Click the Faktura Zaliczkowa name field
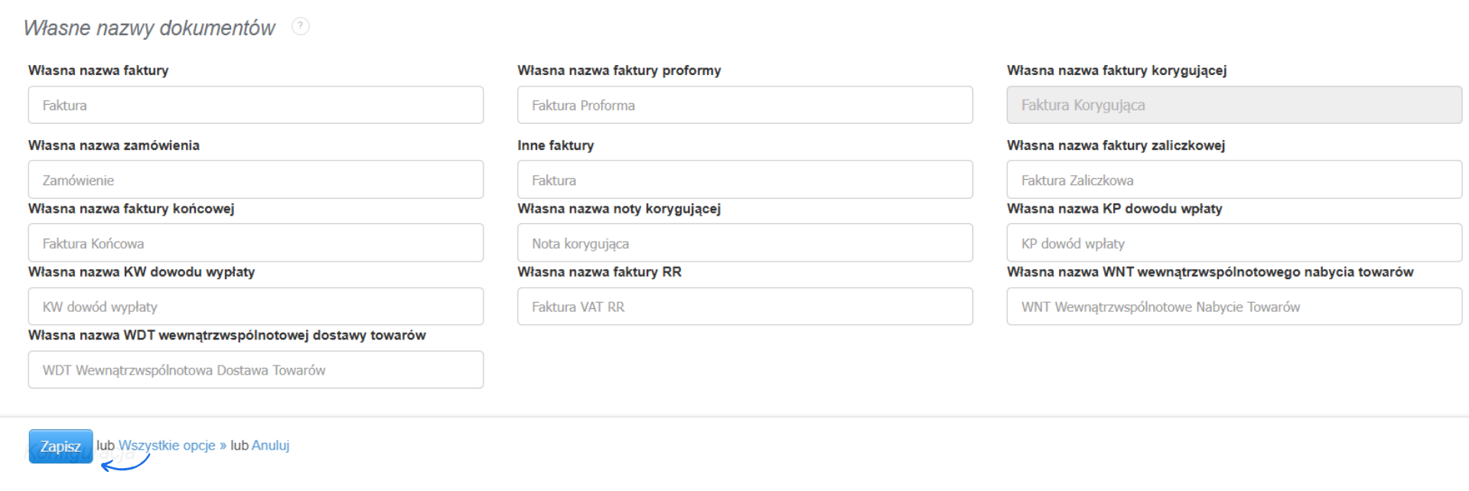The height and width of the screenshot is (491, 1469). pyautogui.click(x=1233, y=180)
